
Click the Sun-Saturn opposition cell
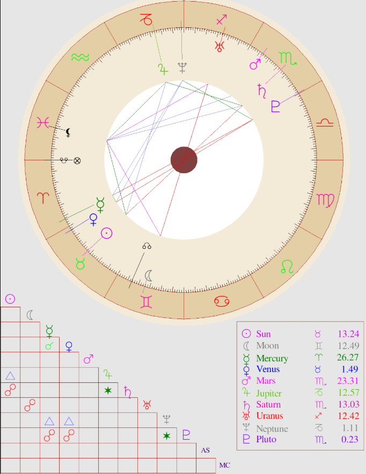[x=10, y=390]
